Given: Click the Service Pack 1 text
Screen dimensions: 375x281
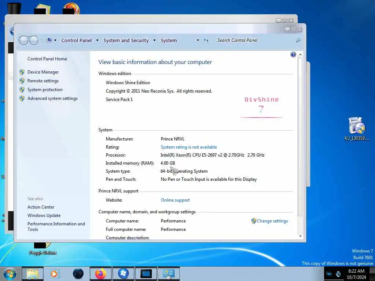Looking at the screenshot, I should 119,100.
